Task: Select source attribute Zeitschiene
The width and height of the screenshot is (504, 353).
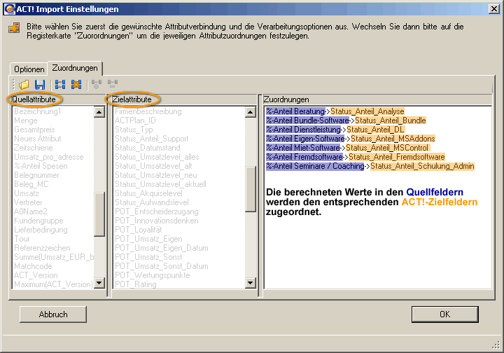Action: [34, 148]
